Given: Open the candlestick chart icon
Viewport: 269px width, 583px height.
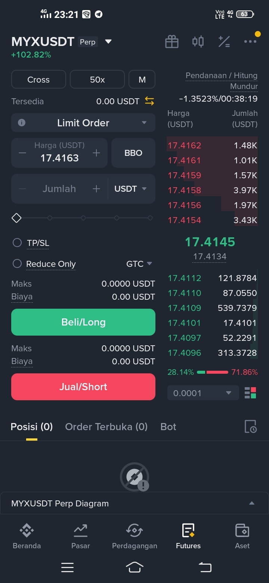Looking at the screenshot, I should [x=198, y=41].
